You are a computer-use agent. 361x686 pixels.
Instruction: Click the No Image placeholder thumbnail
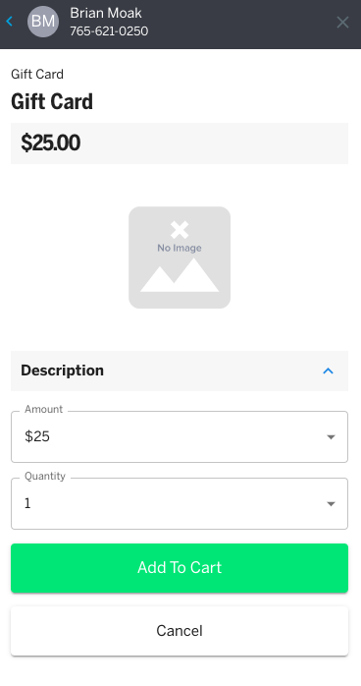180,257
